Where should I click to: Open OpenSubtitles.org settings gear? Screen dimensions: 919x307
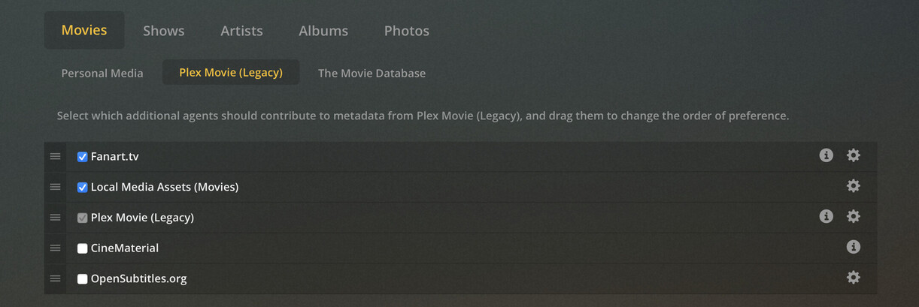pos(853,277)
